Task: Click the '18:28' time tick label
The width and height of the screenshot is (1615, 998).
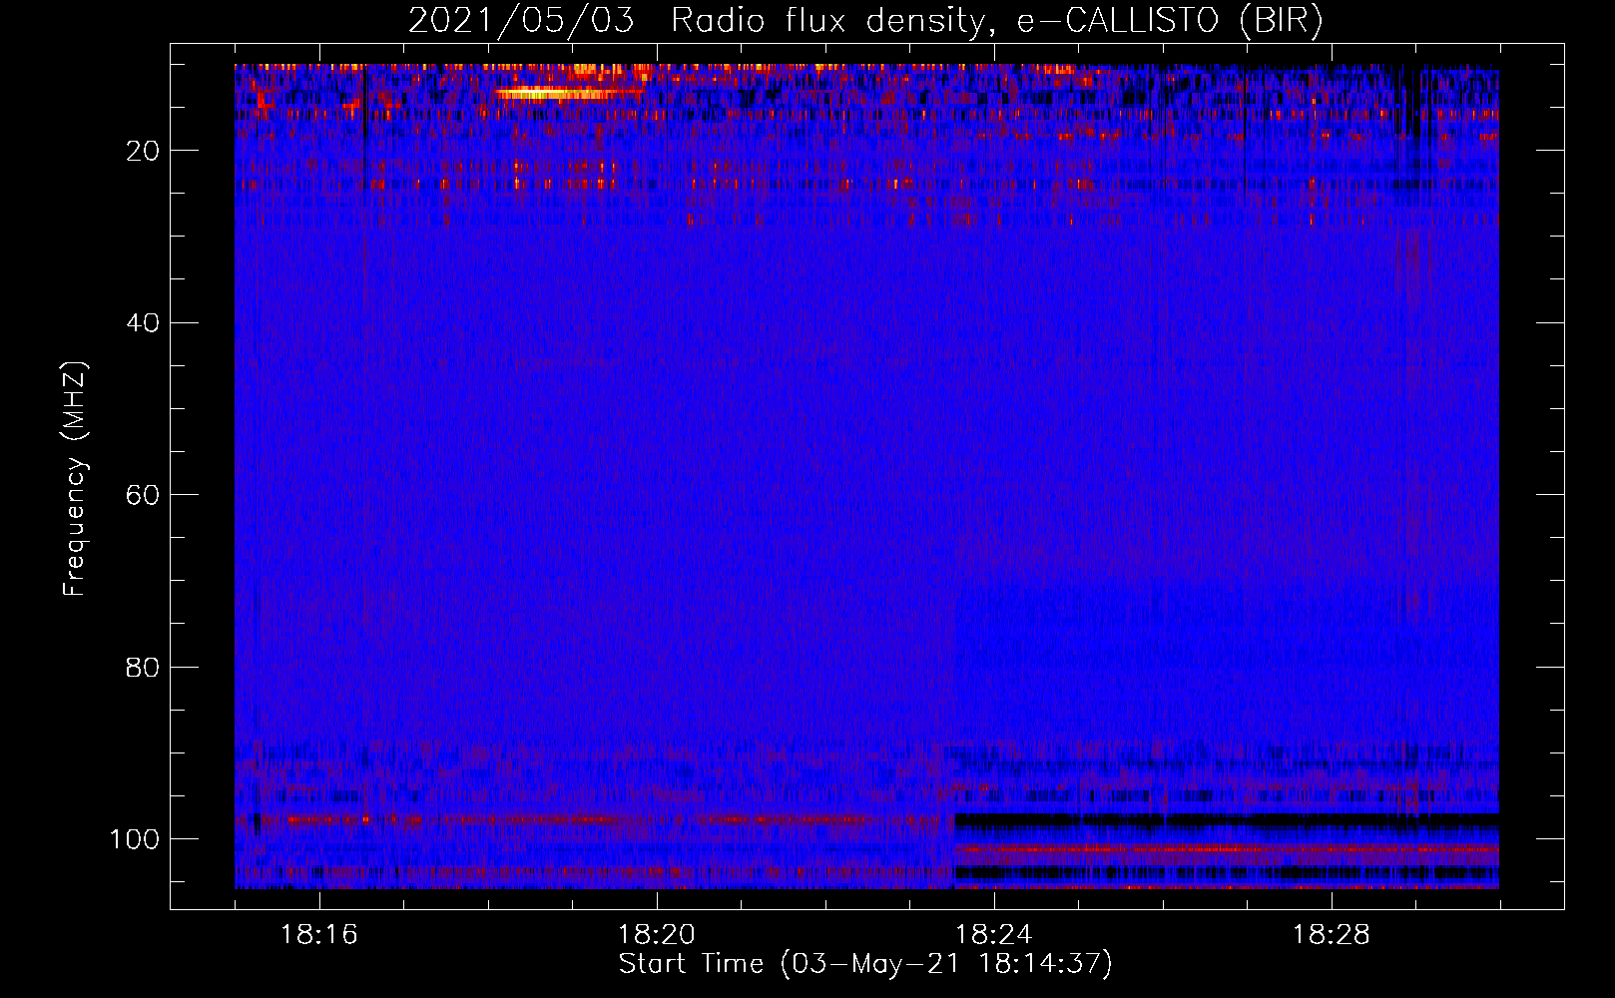Action: (1332, 935)
